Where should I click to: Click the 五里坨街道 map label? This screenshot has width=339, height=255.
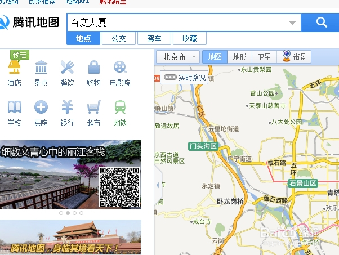(224, 129)
